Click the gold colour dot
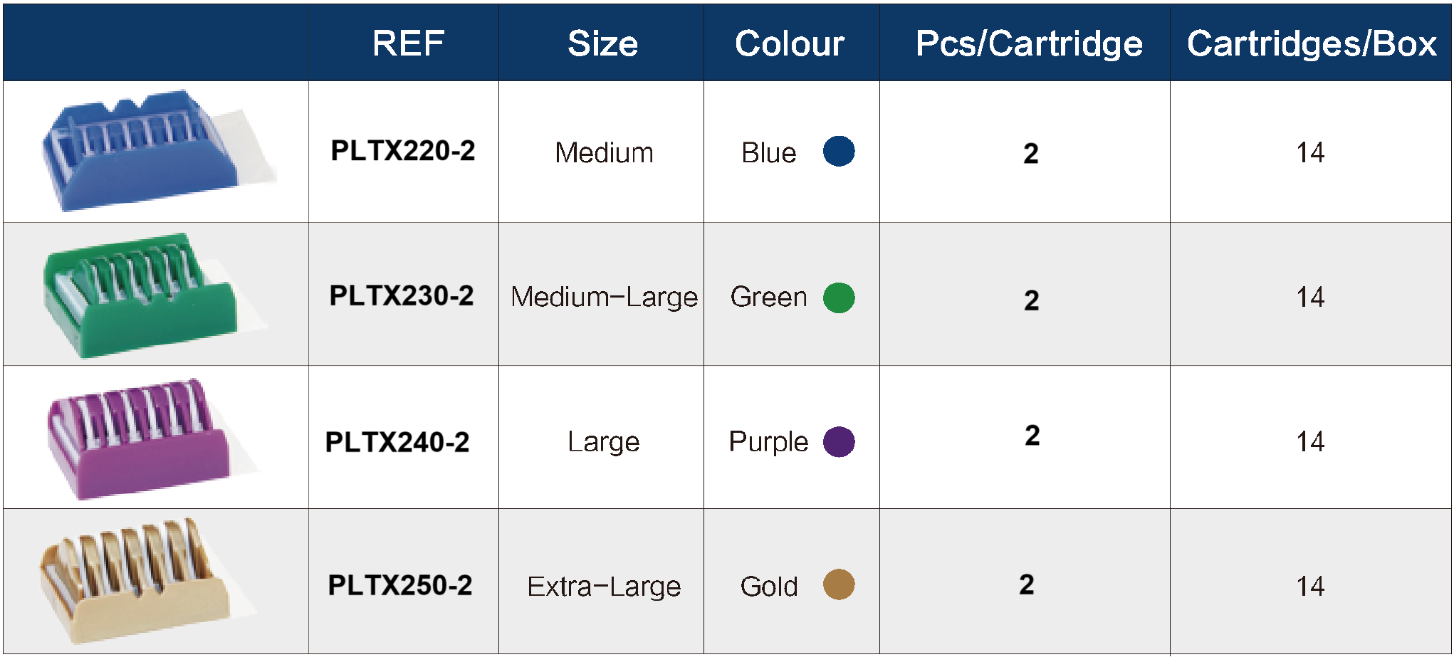The height and width of the screenshot is (662, 1454). click(x=838, y=584)
